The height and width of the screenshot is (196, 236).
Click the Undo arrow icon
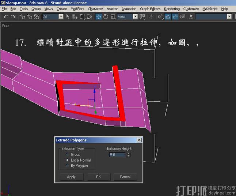[x=5, y=16]
